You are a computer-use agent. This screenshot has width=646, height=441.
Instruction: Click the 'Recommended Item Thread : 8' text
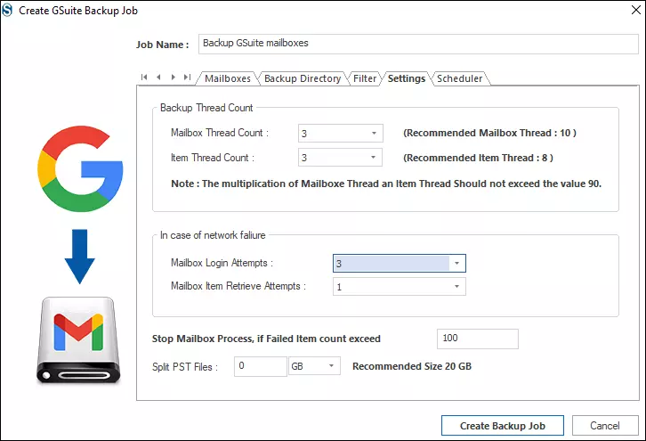pos(478,158)
